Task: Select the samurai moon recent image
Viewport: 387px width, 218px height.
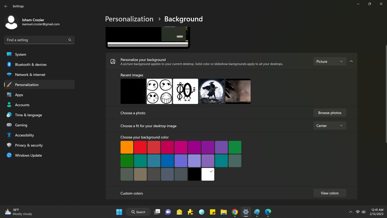Action: point(212,91)
